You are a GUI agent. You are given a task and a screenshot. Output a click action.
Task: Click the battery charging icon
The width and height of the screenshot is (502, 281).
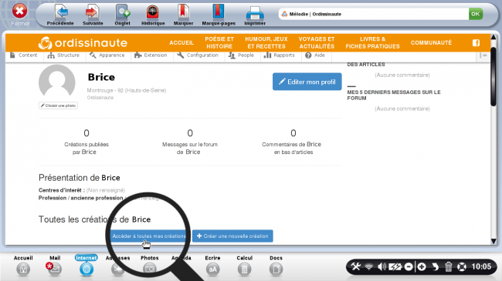pyautogui.click(x=395, y=266)
